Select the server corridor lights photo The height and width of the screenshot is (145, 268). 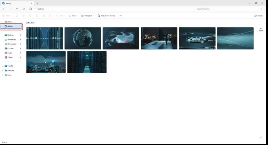45,38
